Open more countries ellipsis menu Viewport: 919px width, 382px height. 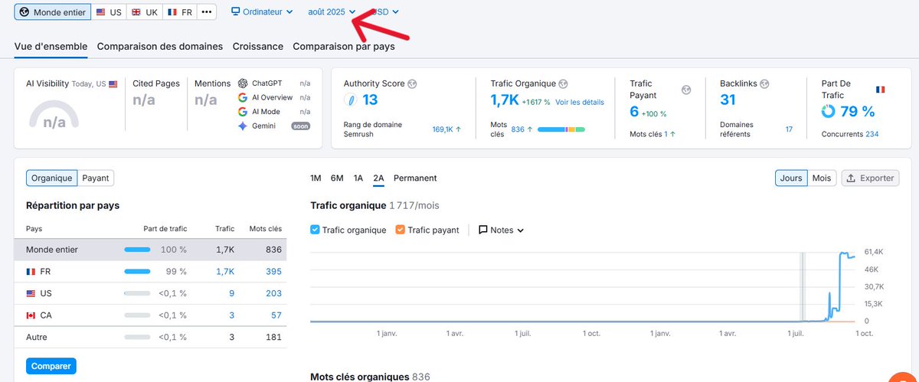point(207,12)
